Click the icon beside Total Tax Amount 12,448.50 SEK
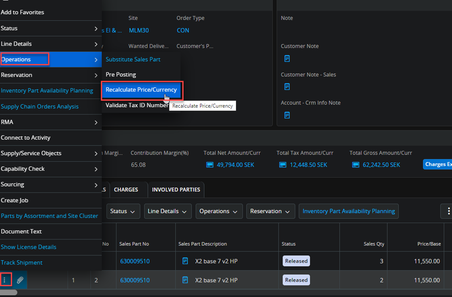This screenshot has height=297, width=452. pos(282,165)
